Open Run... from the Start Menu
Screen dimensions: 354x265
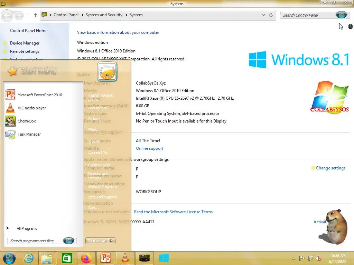point(93,208)
